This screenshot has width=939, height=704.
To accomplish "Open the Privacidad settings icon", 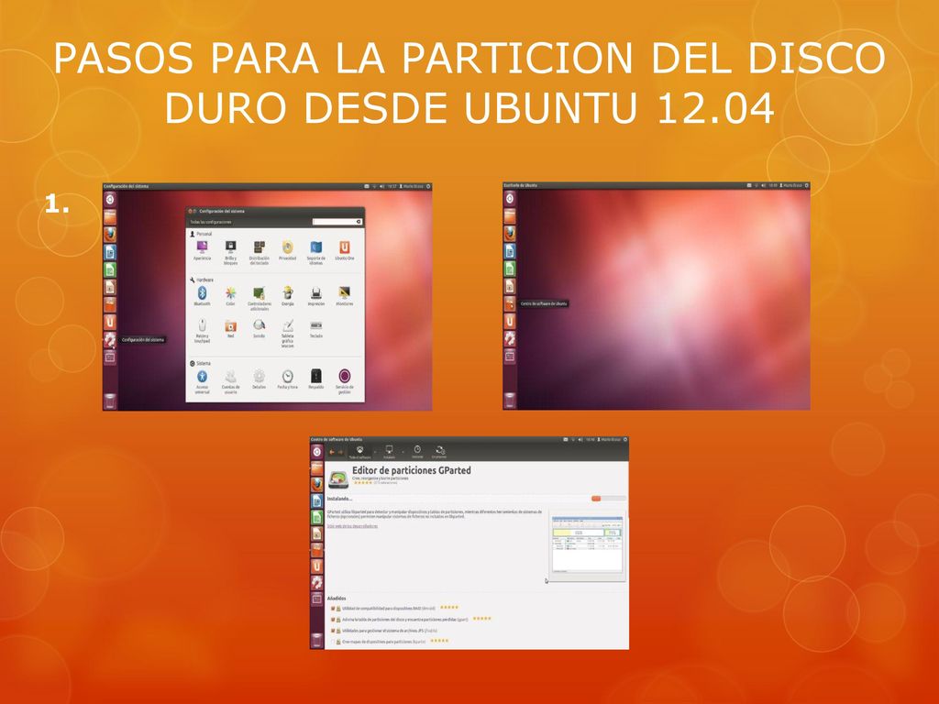I will coord(287,250).
